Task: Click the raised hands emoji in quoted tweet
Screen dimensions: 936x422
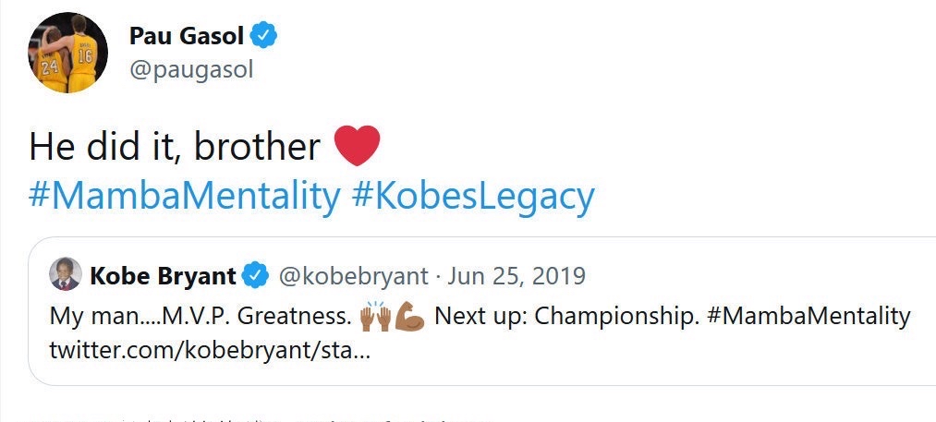Action: (x=376, y=317)
